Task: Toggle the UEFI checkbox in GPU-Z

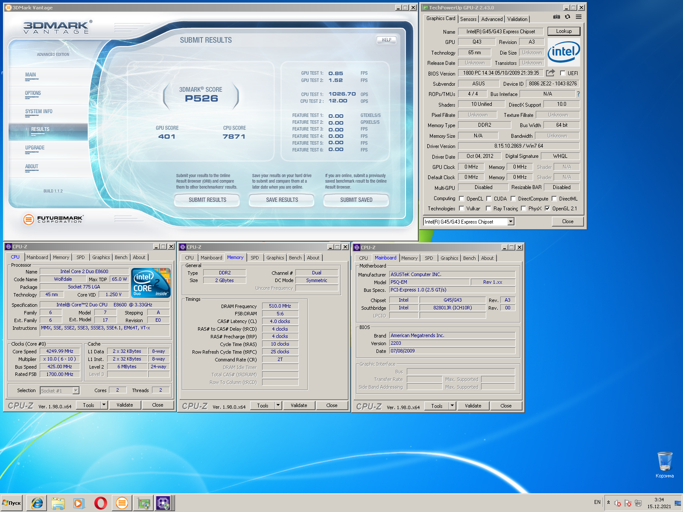Action: 563,73
